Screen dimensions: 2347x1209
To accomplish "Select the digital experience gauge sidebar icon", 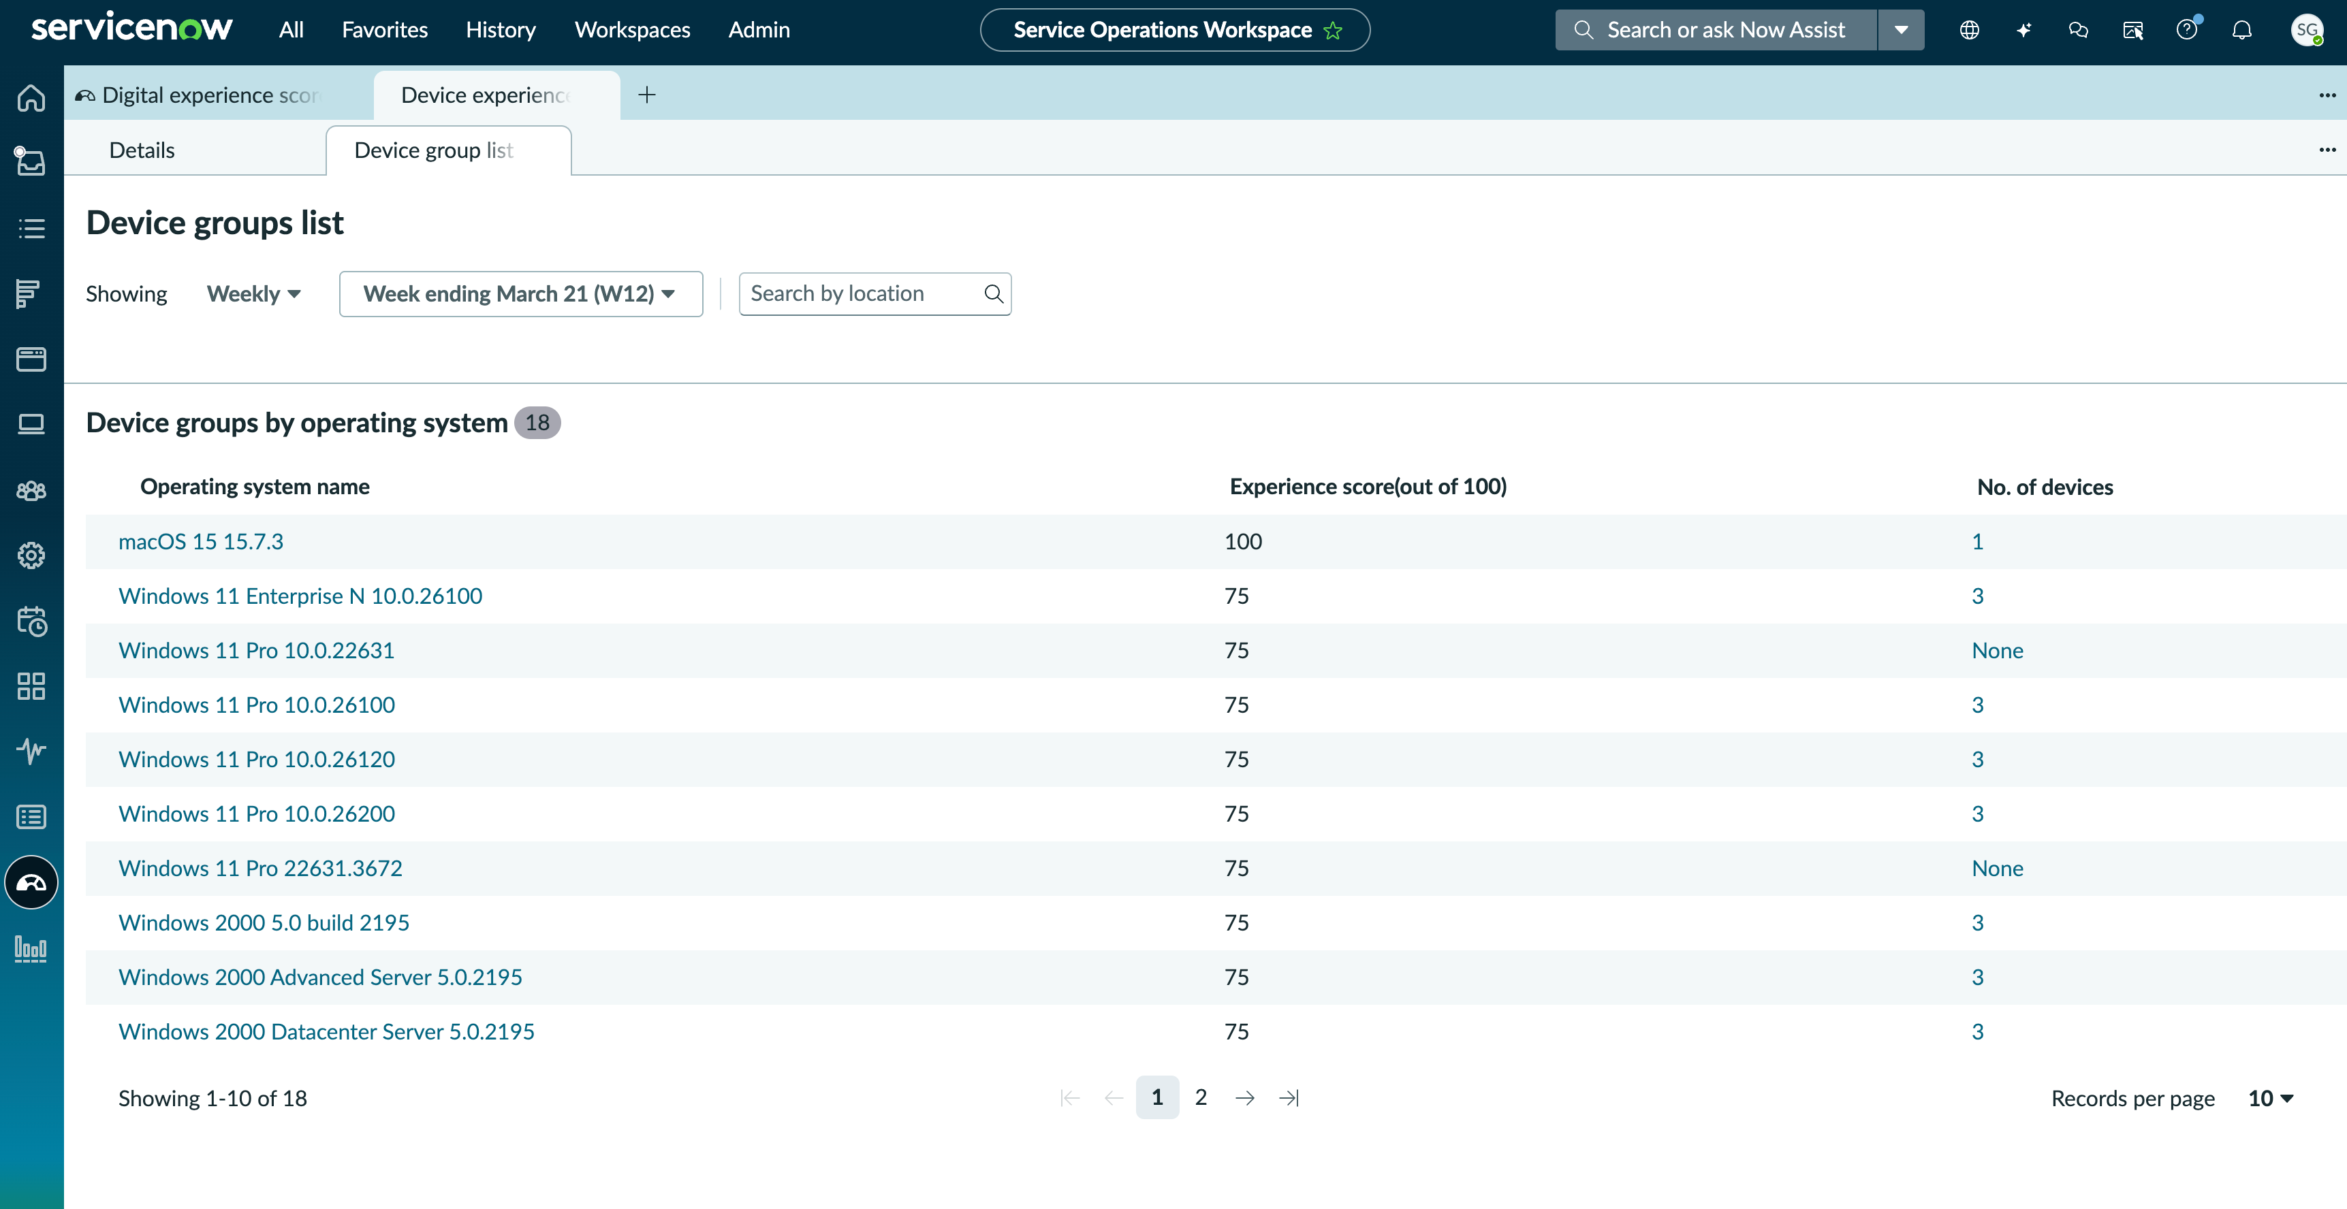I will (31, 882).
